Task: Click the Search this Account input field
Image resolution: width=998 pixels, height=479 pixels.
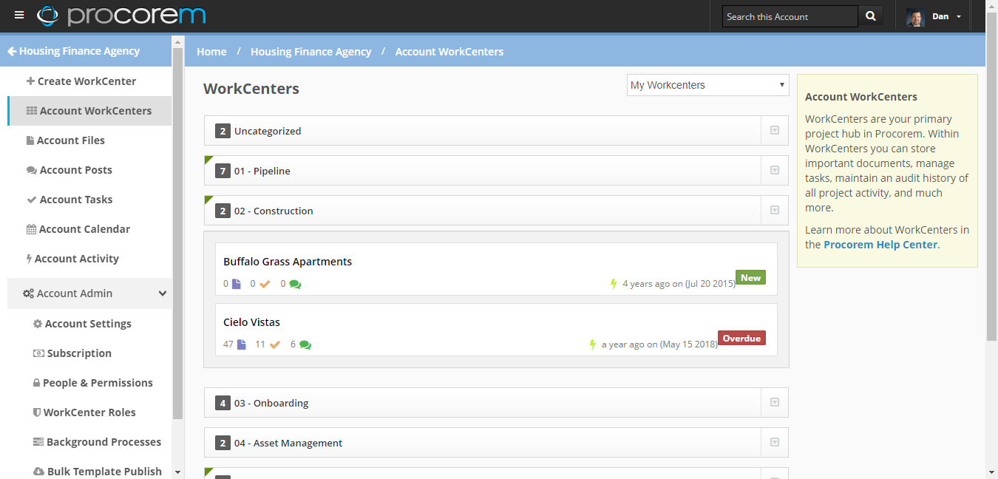Action: point(785,16)
